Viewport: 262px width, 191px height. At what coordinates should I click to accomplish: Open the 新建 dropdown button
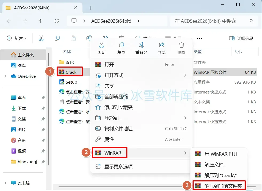point(17,38)
